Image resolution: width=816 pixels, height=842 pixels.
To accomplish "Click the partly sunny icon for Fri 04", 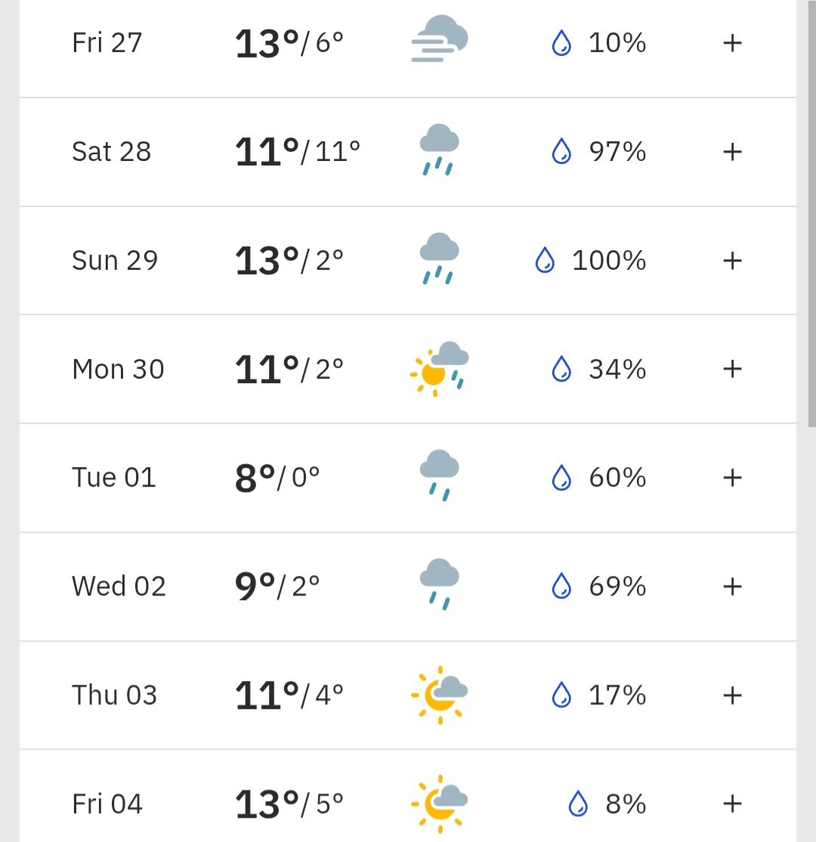I will (439, 803).
